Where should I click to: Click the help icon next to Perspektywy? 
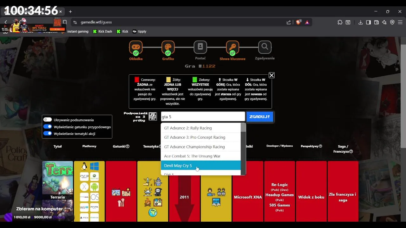point(320,146)
